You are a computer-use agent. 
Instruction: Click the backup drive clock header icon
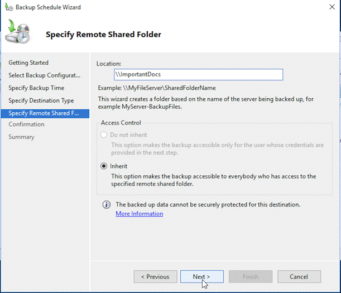click(x=21, y=34)
